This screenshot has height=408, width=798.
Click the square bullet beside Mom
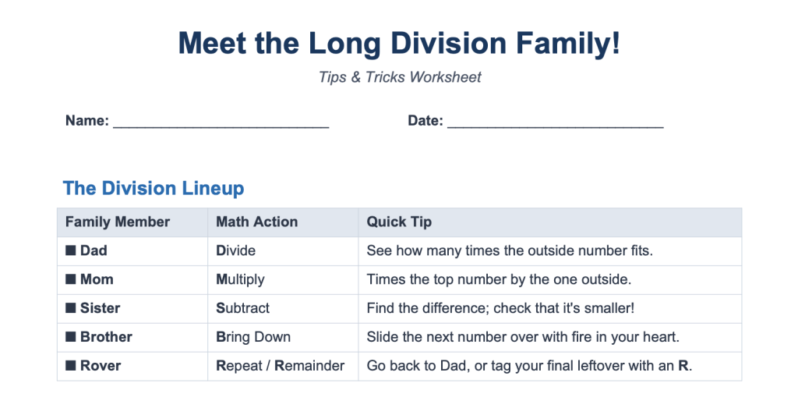(71, 279)
